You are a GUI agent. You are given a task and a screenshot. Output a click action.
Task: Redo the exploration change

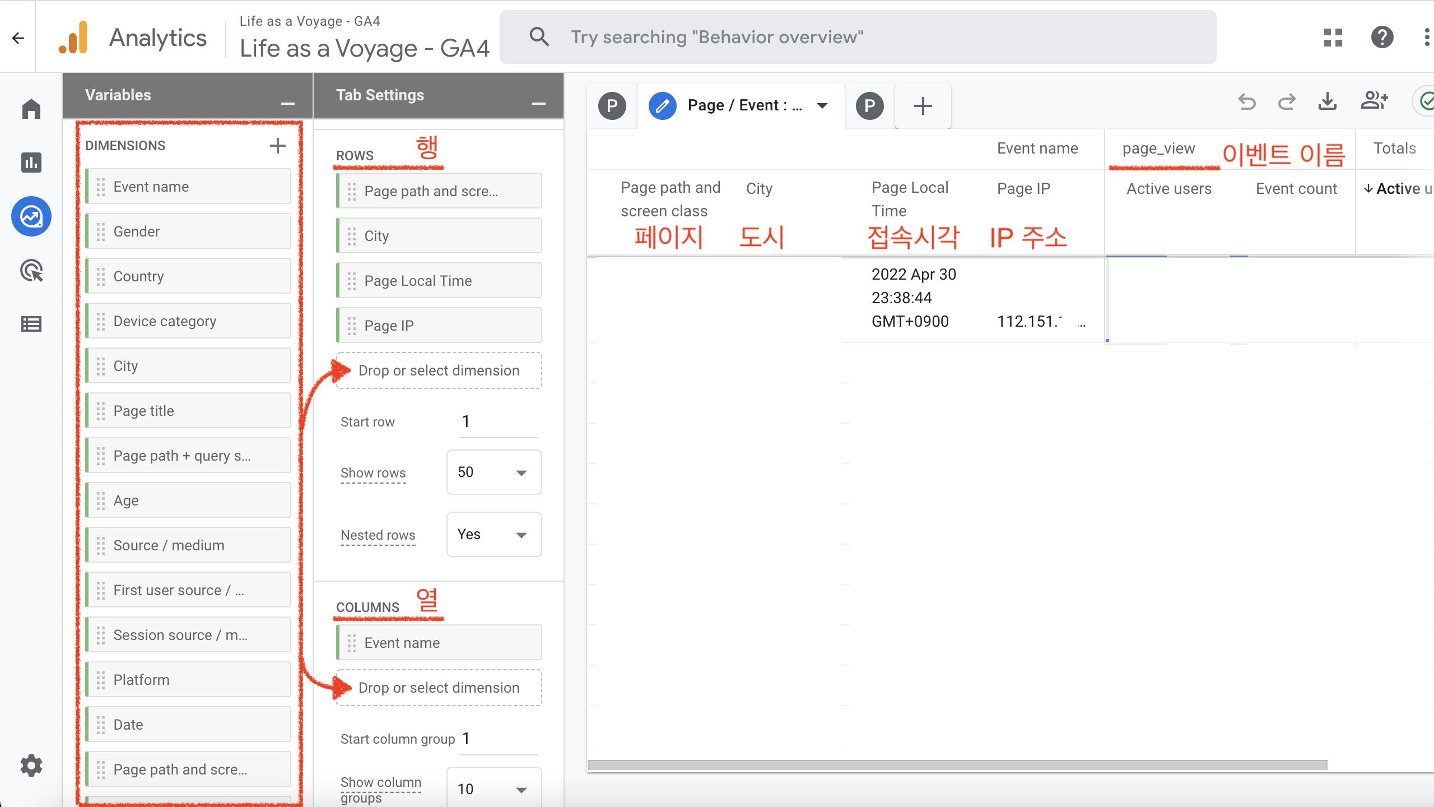1287,103
